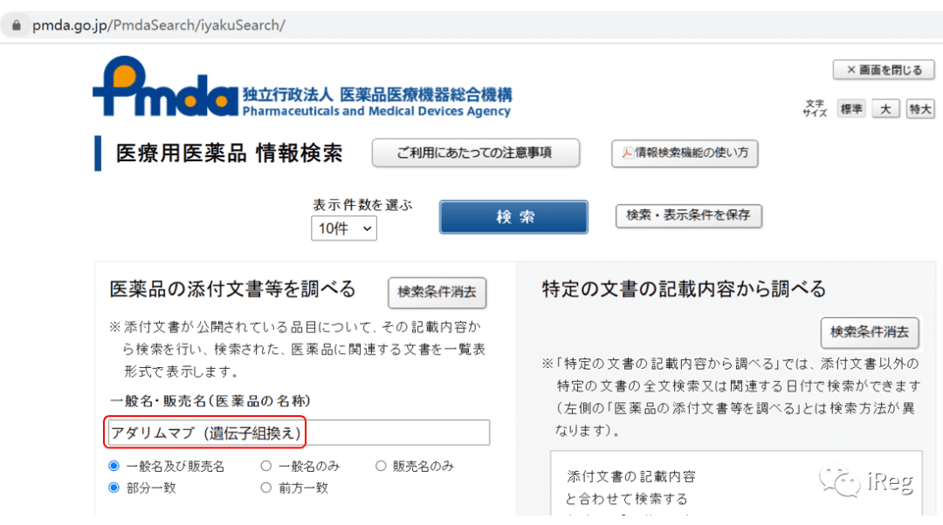943x525 pixels.
Task: Set font size to 大
Action: 885,109
